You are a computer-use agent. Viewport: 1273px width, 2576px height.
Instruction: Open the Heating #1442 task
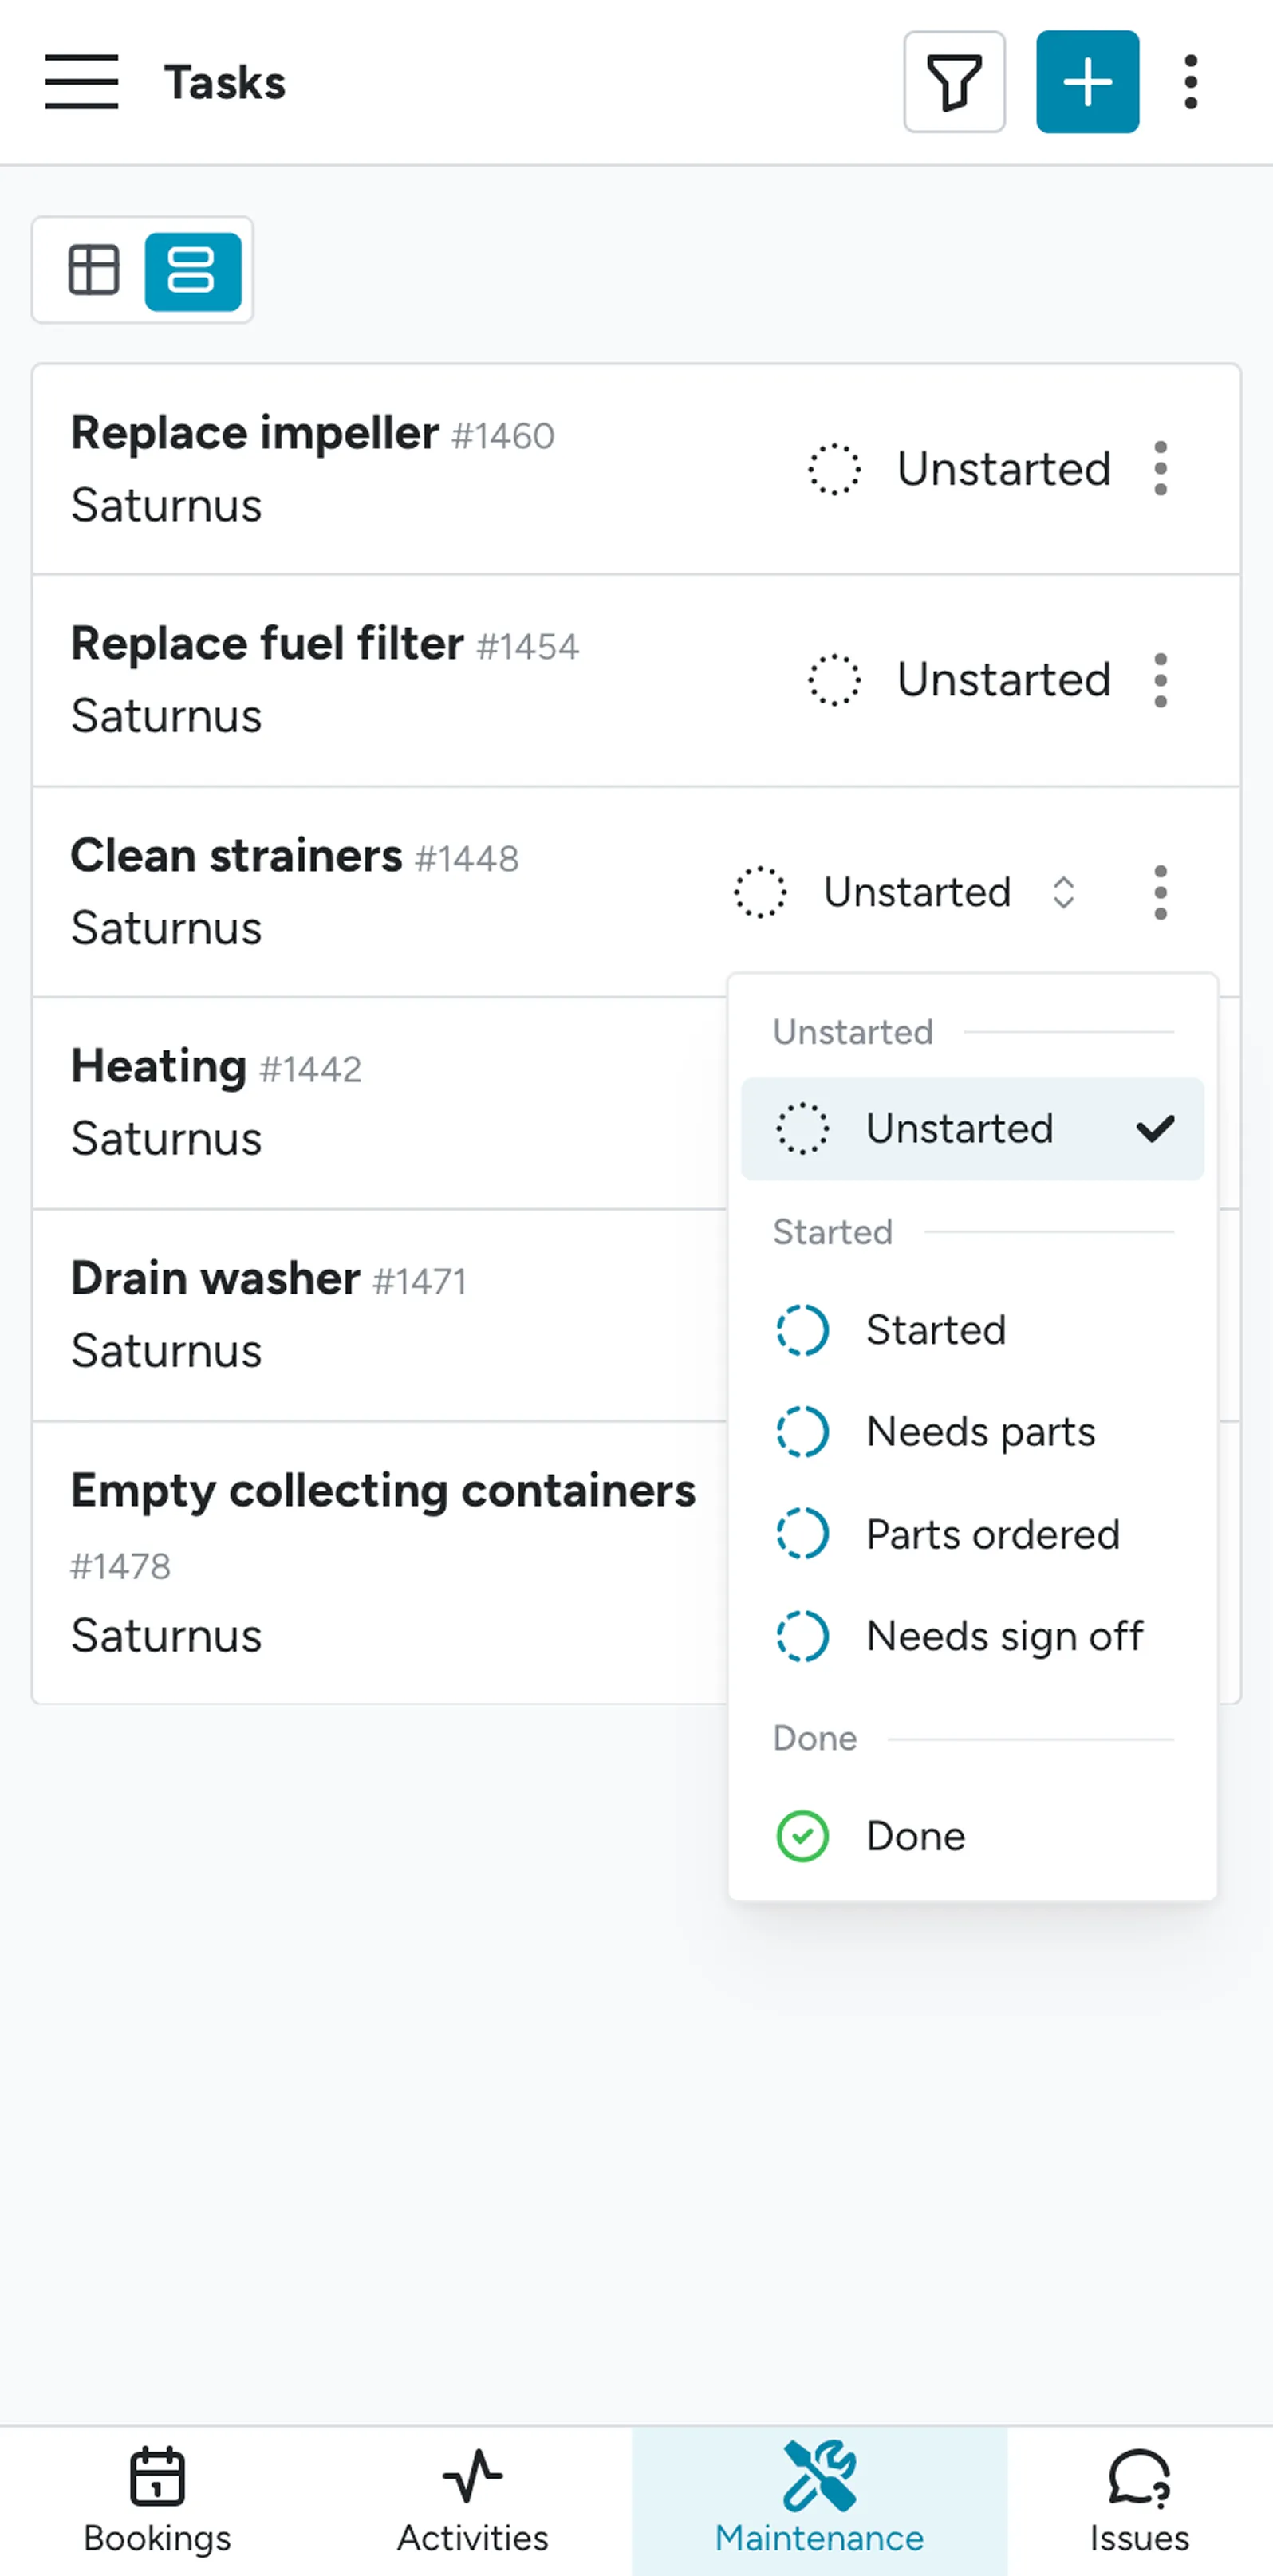(215, 1065)
